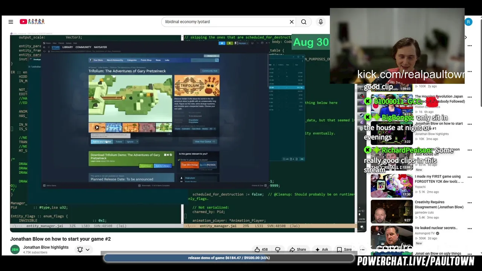Open options for 'Just Kicked off' video
Image resolution: width=482 pixels, height=271 pixels.
470,150
